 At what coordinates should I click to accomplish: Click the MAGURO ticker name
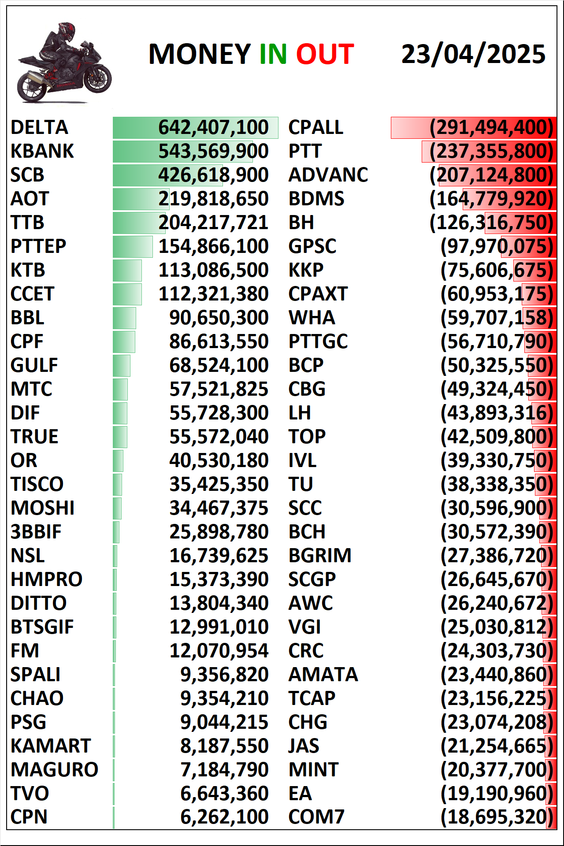55,770
